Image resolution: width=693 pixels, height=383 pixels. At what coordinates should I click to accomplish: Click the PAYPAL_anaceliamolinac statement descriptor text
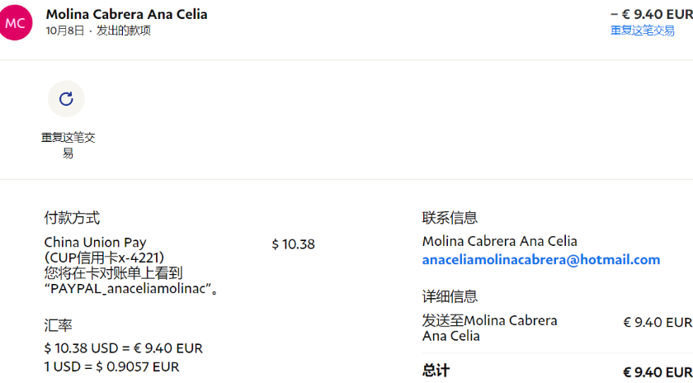click(132, 288)
